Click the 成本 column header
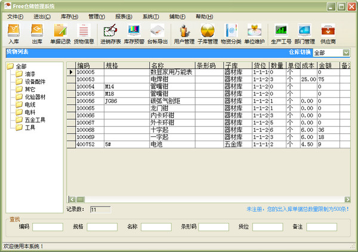Image resolution: width=358 pixels, height=252 pixels. coord(308,65)
